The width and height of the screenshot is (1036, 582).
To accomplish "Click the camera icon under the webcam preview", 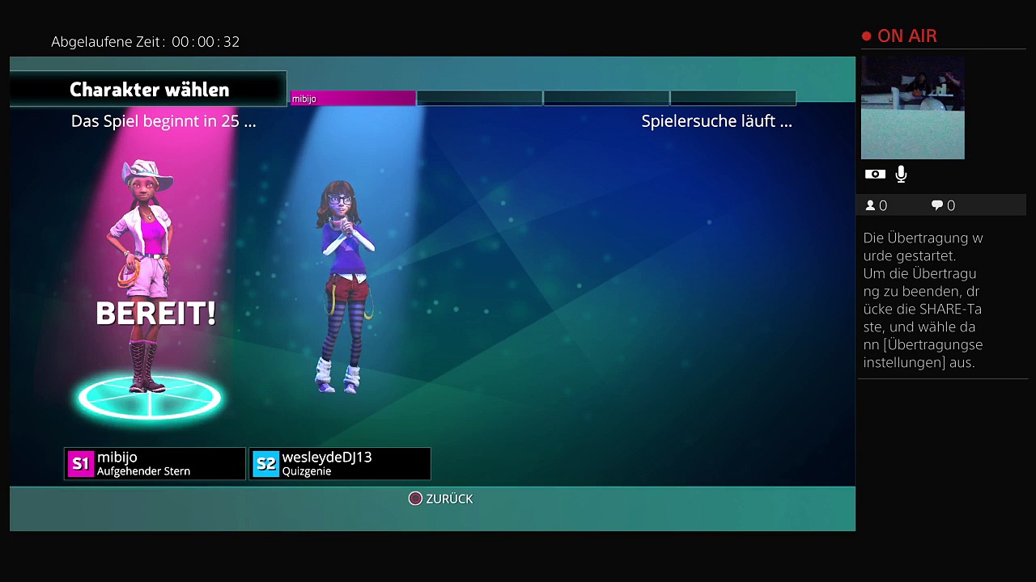I will [875, 174].
